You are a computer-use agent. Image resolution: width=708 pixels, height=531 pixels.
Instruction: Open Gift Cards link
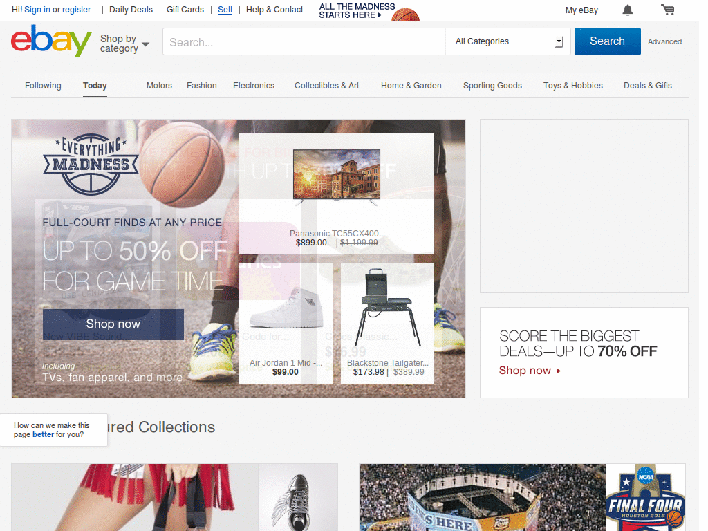click(x=185, y=10)
